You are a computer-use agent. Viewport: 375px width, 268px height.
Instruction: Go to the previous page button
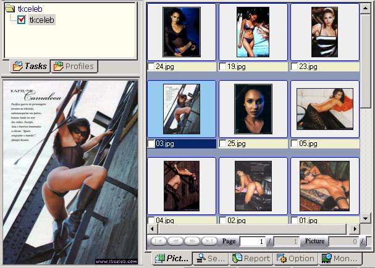(175, 241)
